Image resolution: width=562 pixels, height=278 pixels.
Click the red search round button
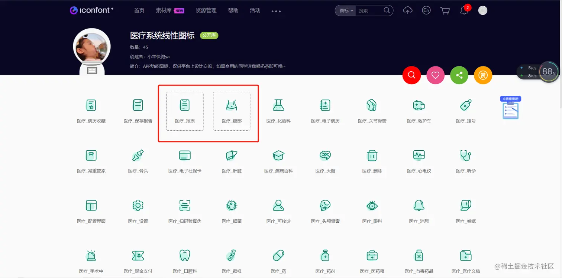pos(411,75)
